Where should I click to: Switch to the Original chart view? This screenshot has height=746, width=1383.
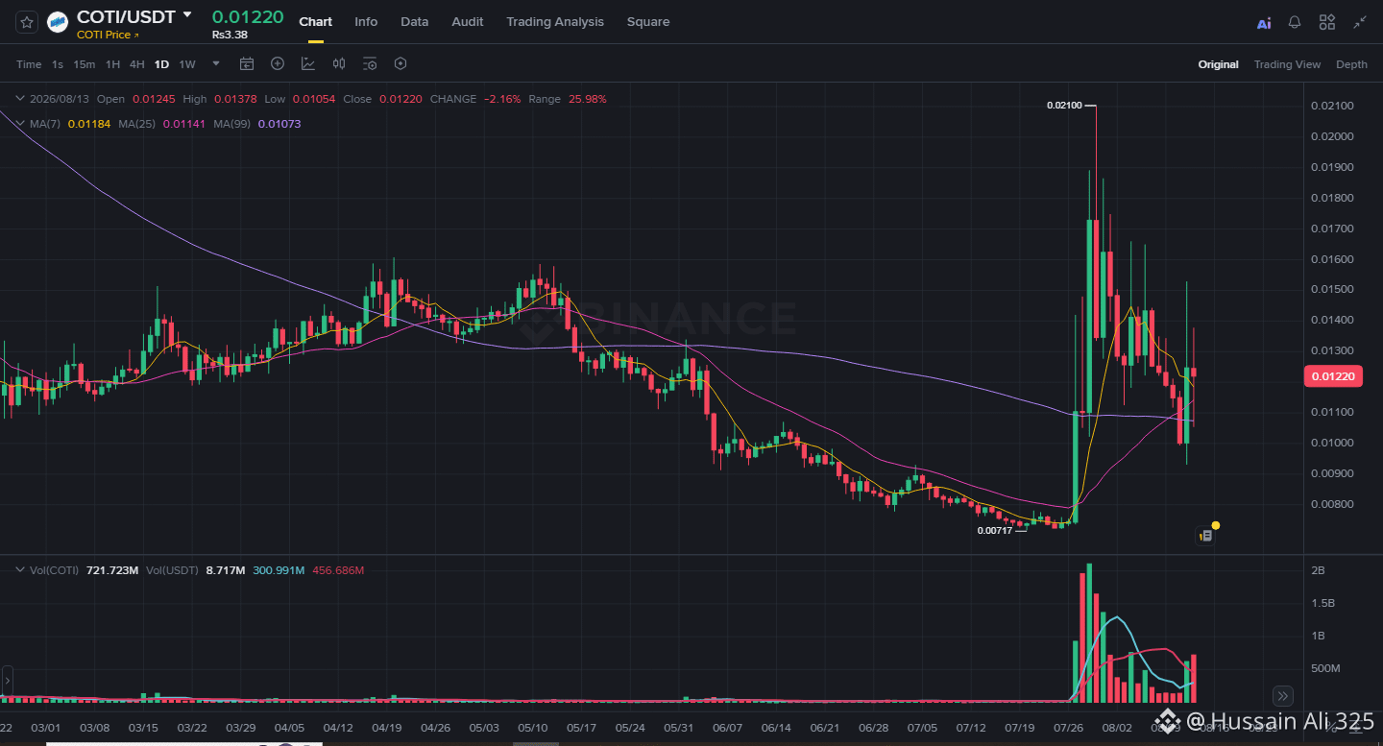click(1218, 64)
